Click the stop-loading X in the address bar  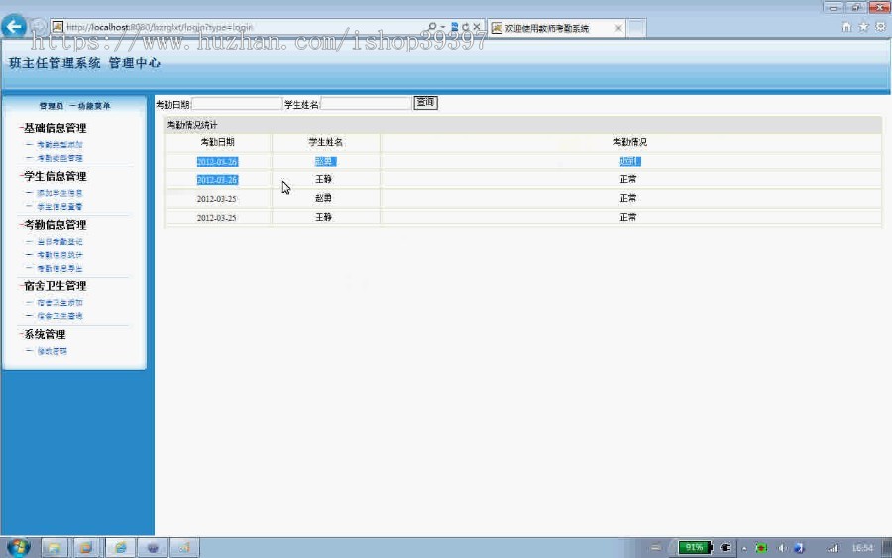point(477,27)
